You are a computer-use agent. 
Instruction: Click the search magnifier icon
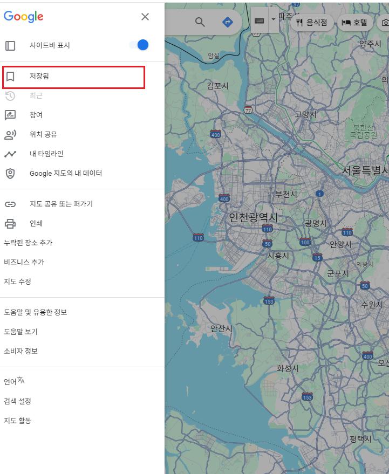click(200, 22)
